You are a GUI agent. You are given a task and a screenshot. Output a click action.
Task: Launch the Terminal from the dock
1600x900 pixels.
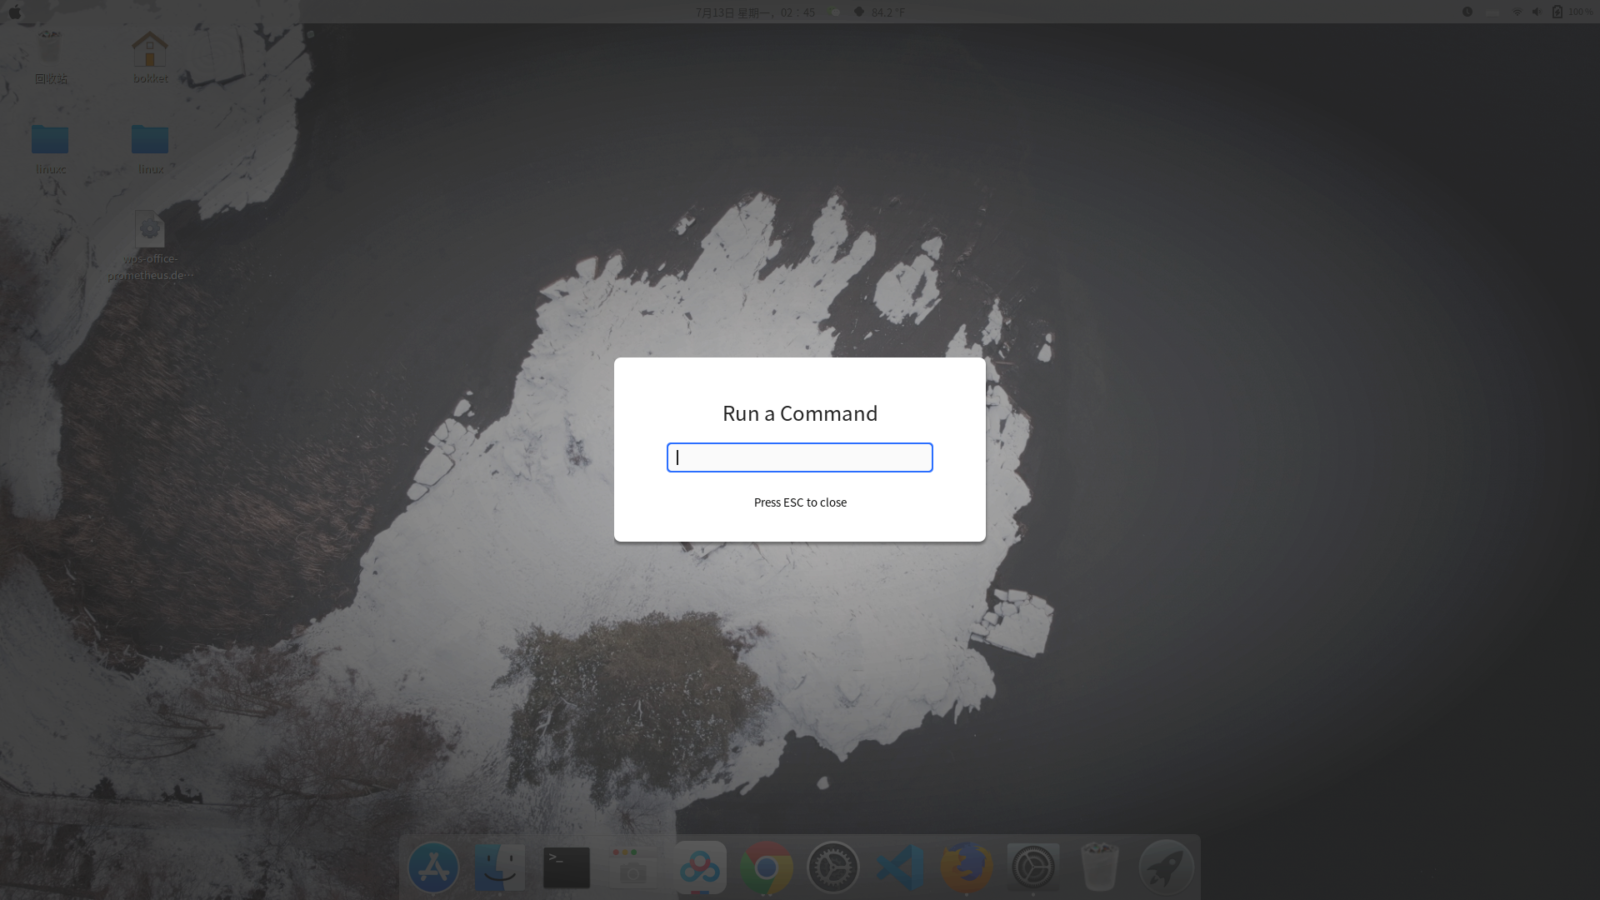coord(567,867)
